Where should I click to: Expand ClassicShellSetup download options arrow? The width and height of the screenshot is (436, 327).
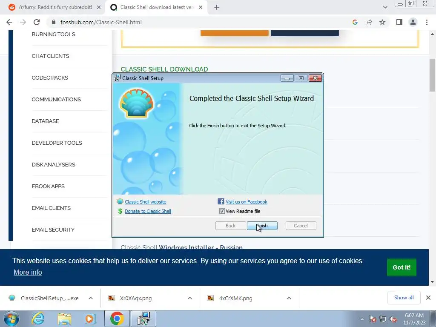[91, 298]
